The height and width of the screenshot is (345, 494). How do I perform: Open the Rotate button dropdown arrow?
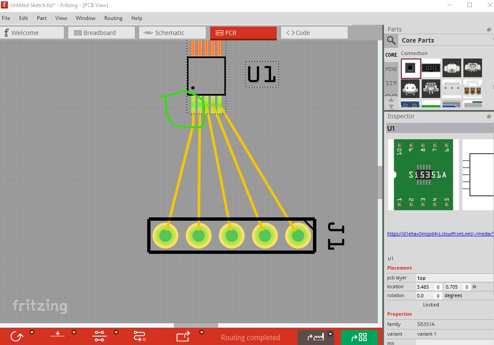pyautogui.click(x=32, y=332)
